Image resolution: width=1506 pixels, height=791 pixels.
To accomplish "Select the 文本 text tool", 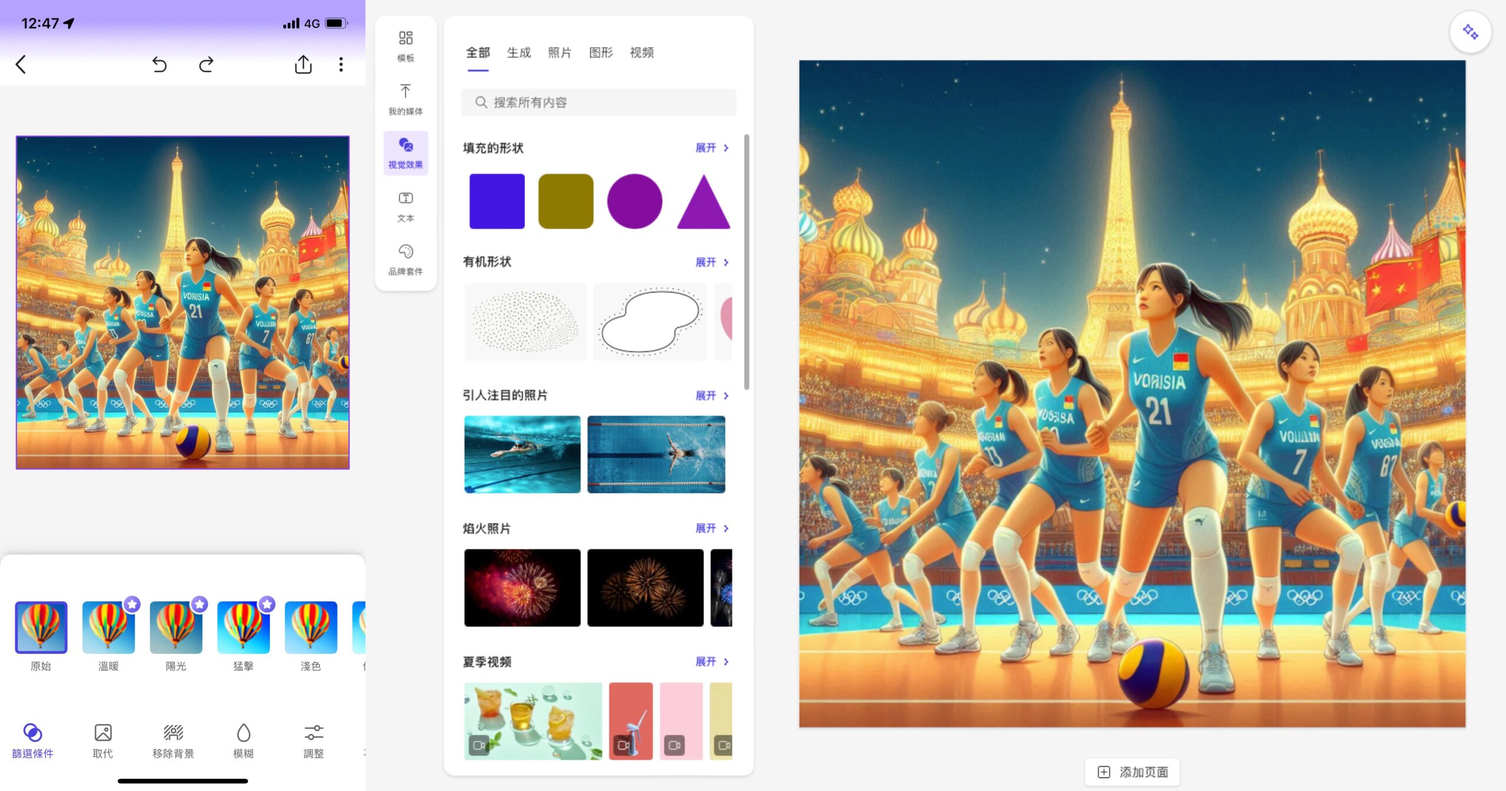I will [405, 206].
